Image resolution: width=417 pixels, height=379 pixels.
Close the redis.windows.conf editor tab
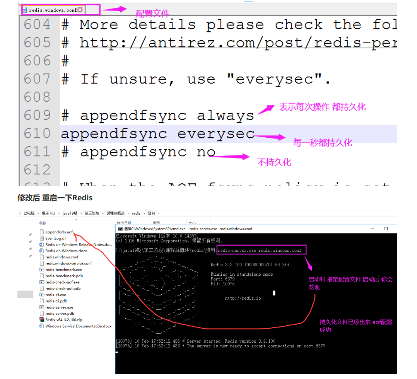pyautogui.click(x=80, y=10)
